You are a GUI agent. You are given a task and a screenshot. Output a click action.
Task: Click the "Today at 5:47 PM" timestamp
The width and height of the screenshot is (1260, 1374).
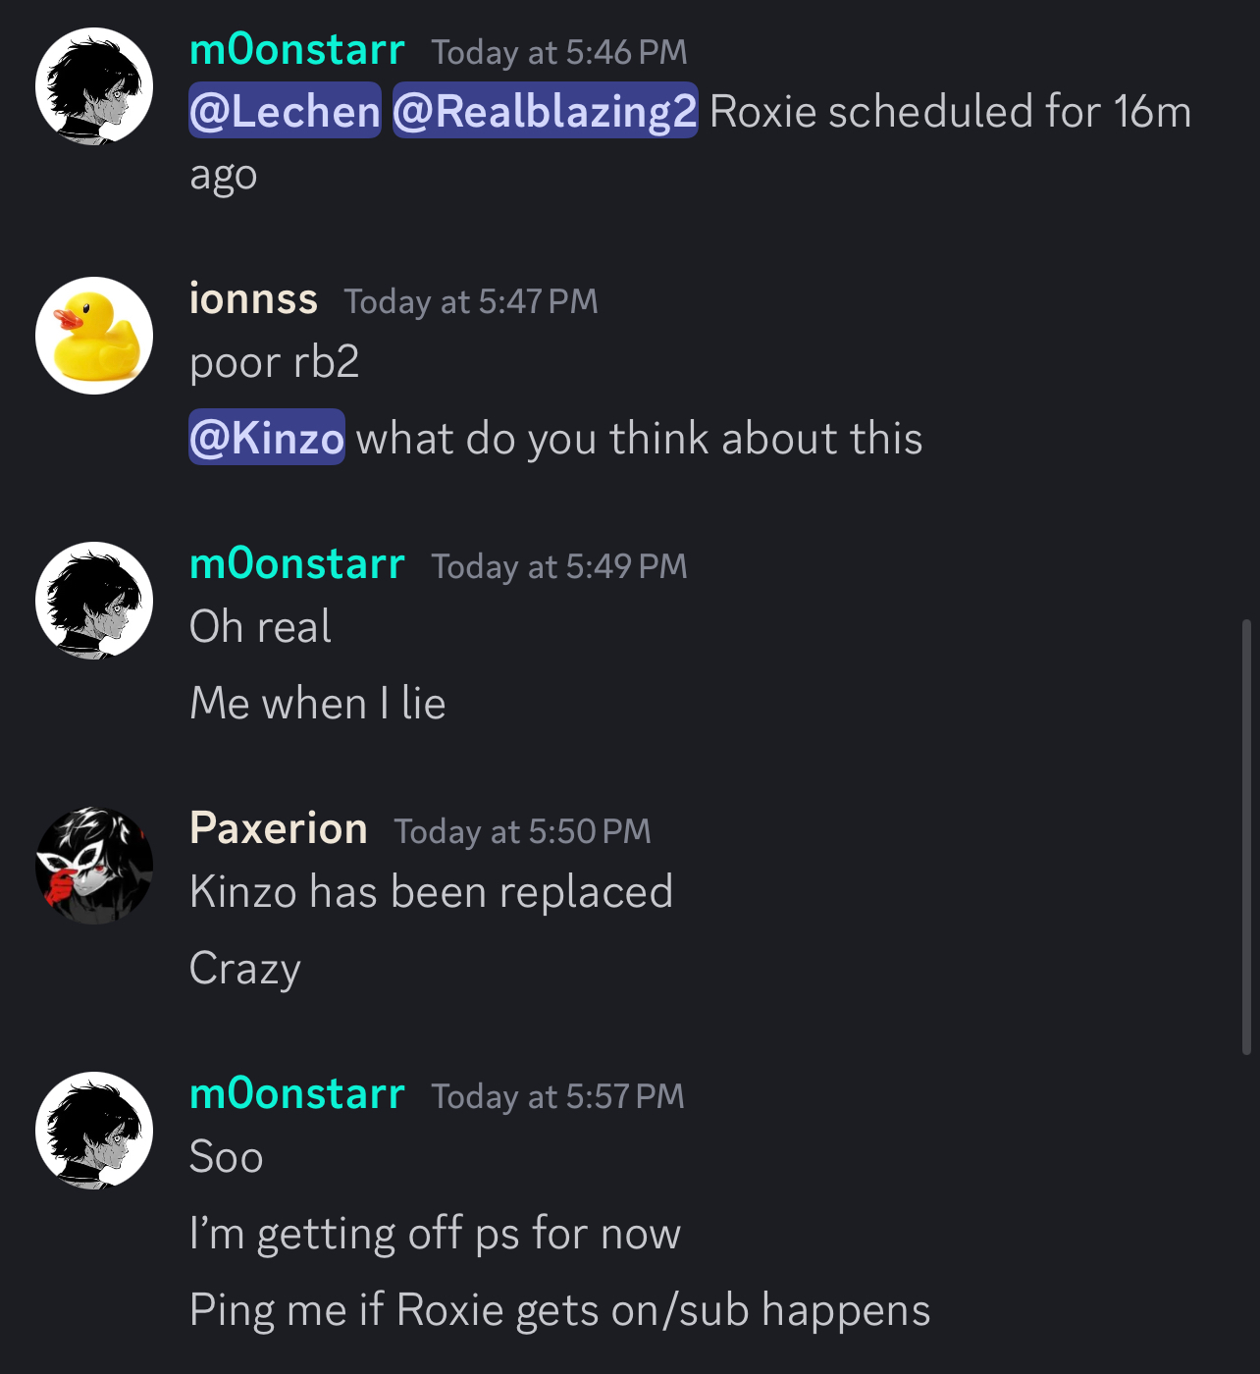(x=471, y=301)
